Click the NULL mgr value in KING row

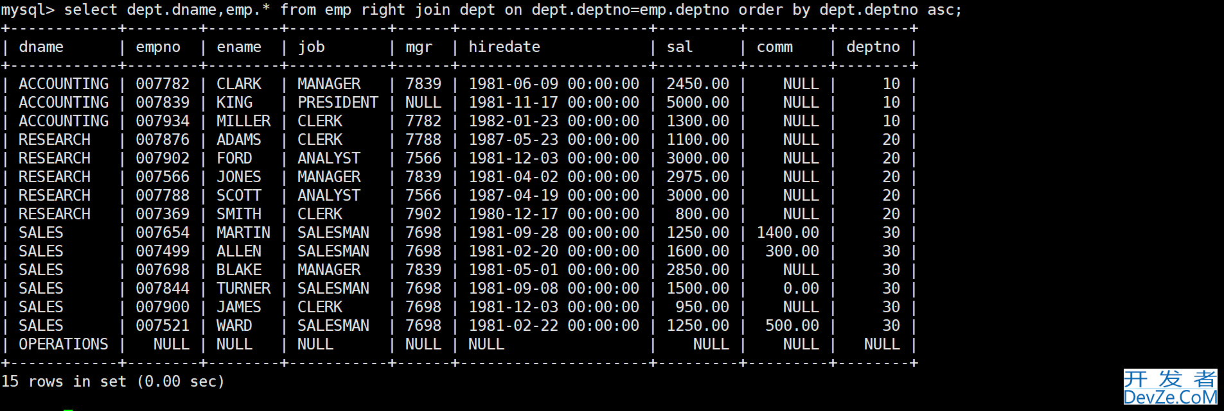pyautogui.click(x=423, y=103)
